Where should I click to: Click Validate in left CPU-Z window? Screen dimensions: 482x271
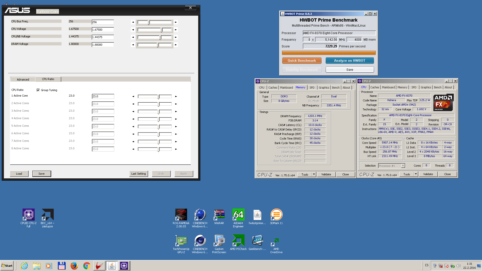pyautogui.click(x=326, y=174)
